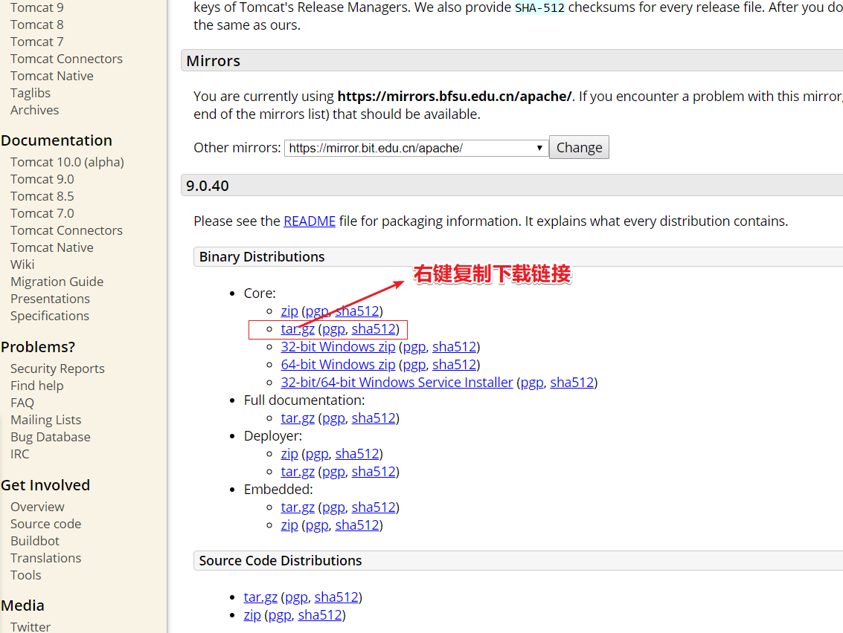Open the Twitter link under Media
The width and height of the screenshot is (843, 633).
coord(30,626)
